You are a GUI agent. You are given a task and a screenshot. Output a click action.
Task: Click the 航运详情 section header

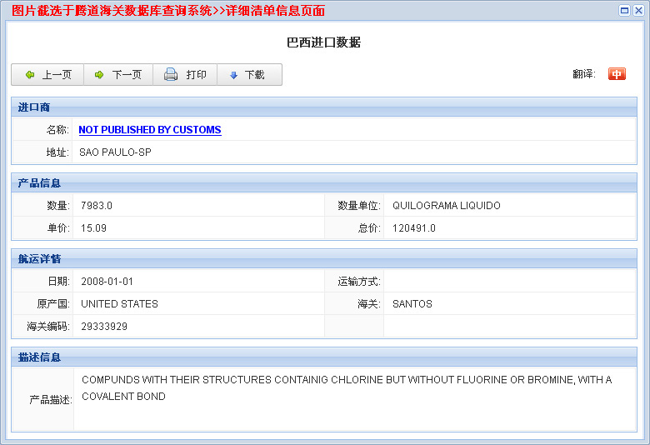point(39,259)
